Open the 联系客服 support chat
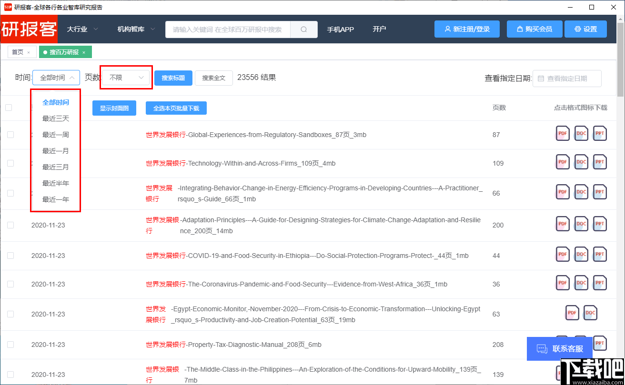The height and width of the screenshot is (385, 625). tap(560, 349)
